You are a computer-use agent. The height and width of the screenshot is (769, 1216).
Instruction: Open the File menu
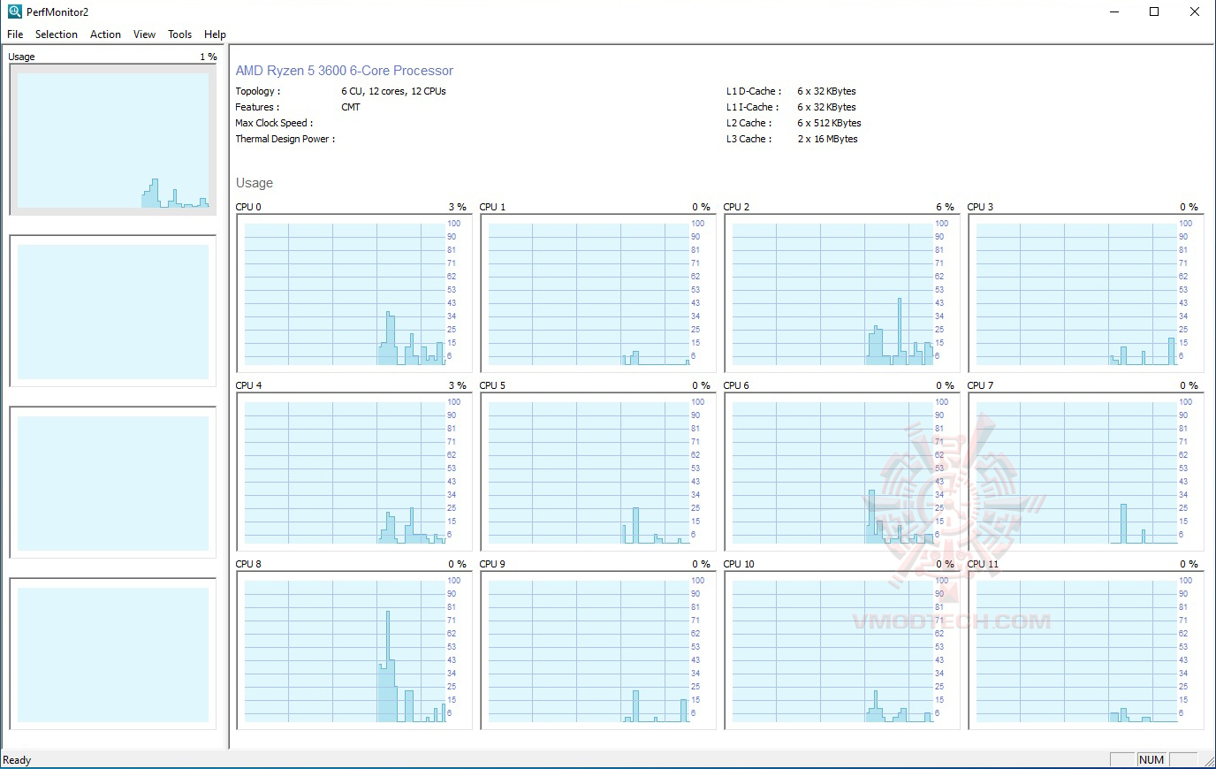15,34
